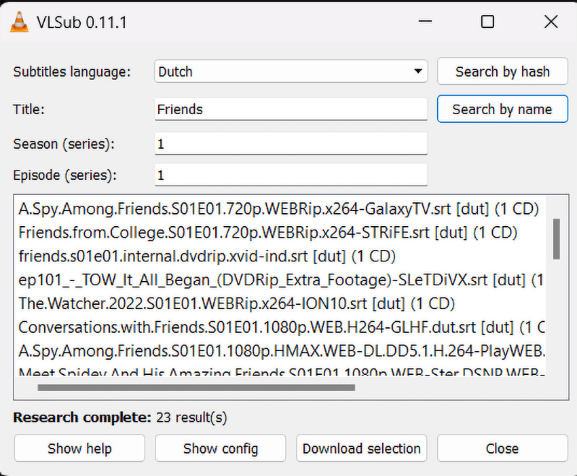The image size is (577, 476).
Task: Close the VLSub window using X
Action: pos(551,22)
